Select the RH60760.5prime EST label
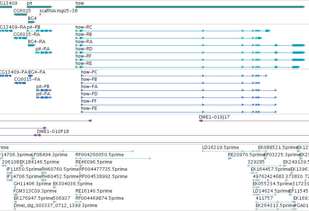309x211 pixels. click(60, 169)
